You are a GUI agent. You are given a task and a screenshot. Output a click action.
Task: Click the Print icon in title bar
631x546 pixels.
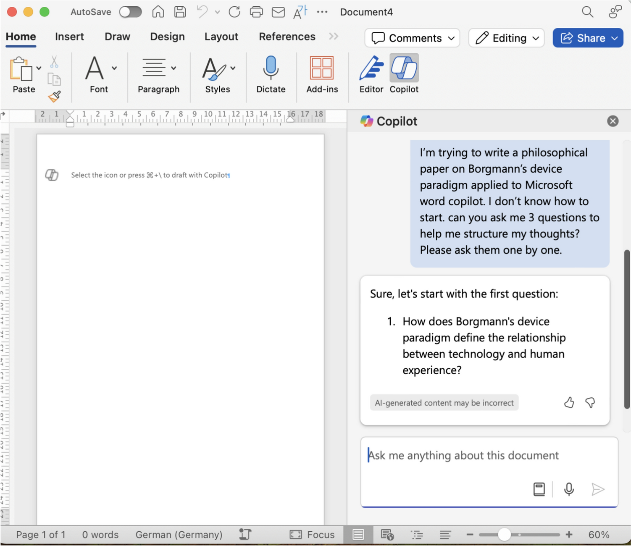point(256,12)
